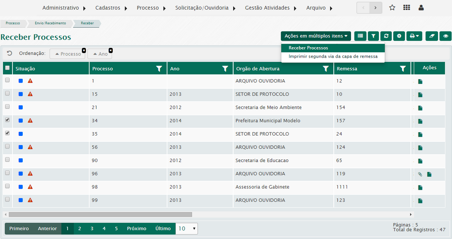Click the eye icon in toolbar

pos(445,36)
